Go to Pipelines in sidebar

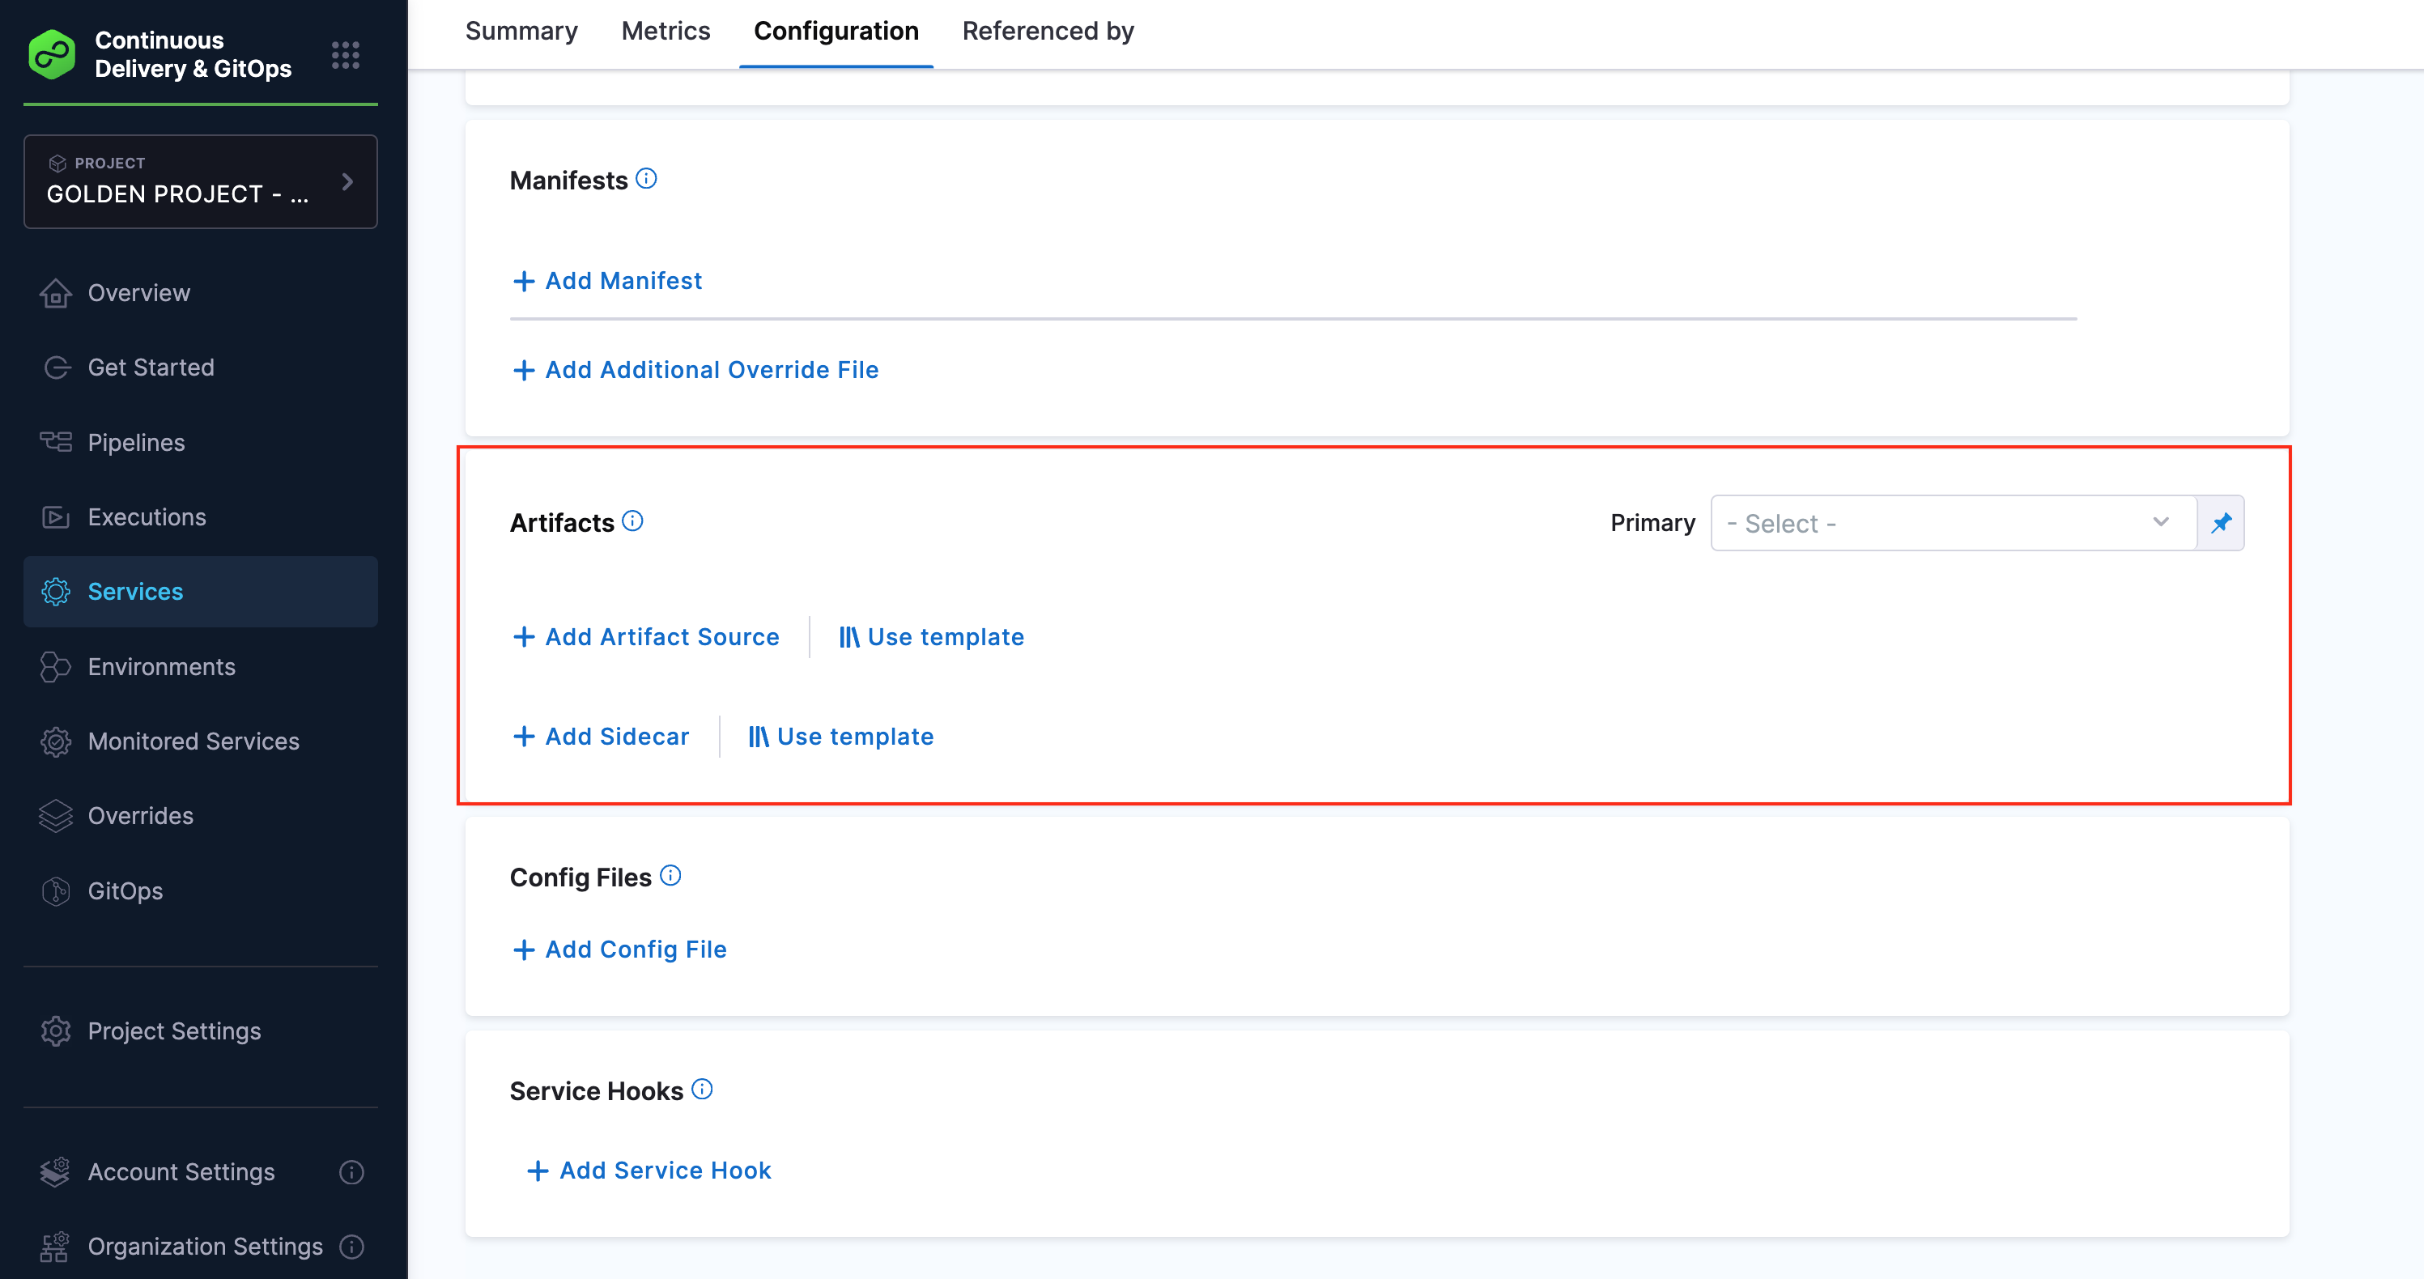click(137, 442)
